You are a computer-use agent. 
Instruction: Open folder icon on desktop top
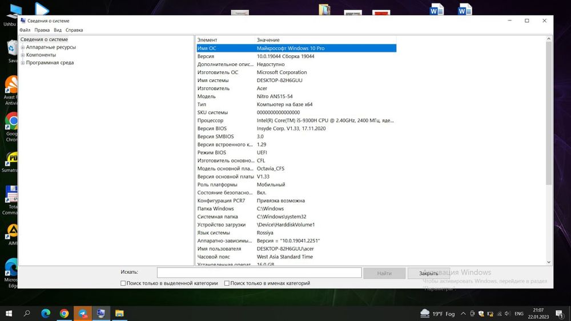point(324,10)
